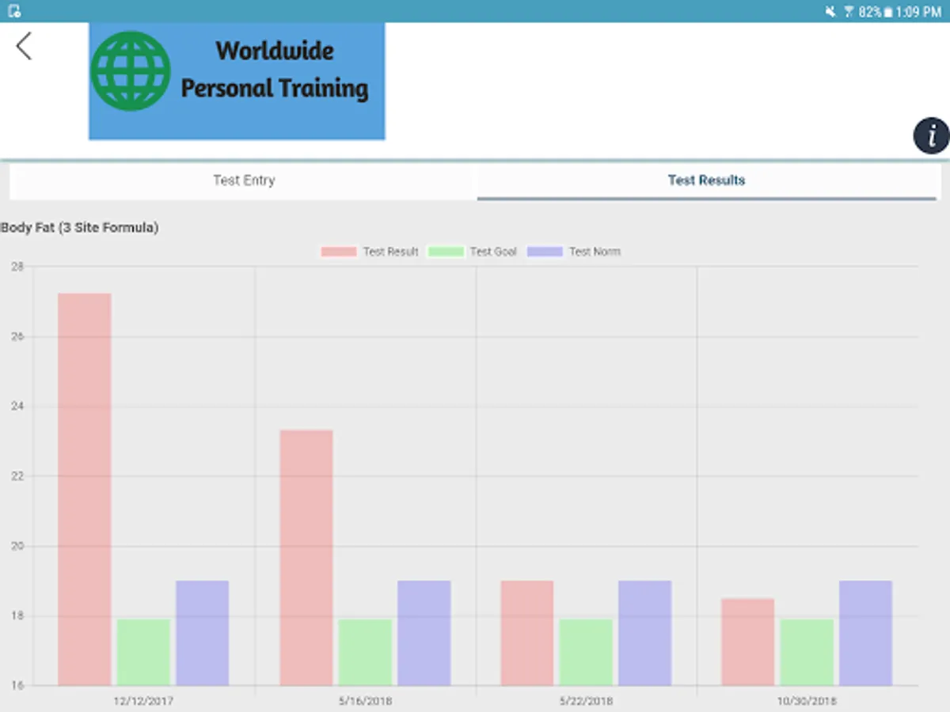Switch to the Test Entry tab
This screenshot has height=712, width=950.
244,180
